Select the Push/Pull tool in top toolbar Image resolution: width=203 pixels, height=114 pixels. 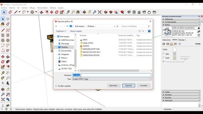tap(42, 12)
